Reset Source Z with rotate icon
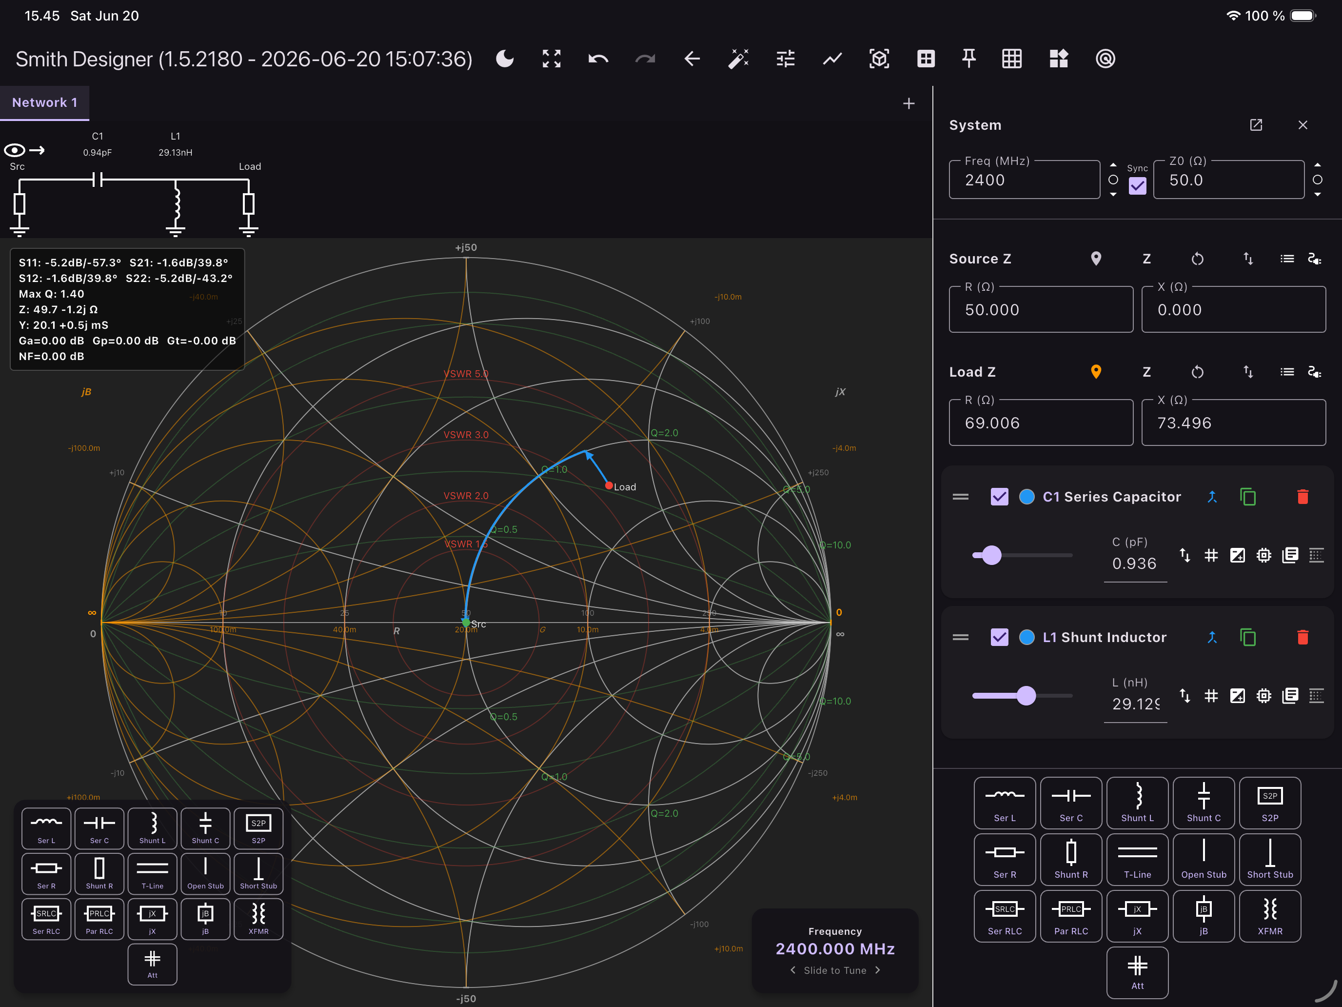1342x1007 pixels. tap(1197, 259)
